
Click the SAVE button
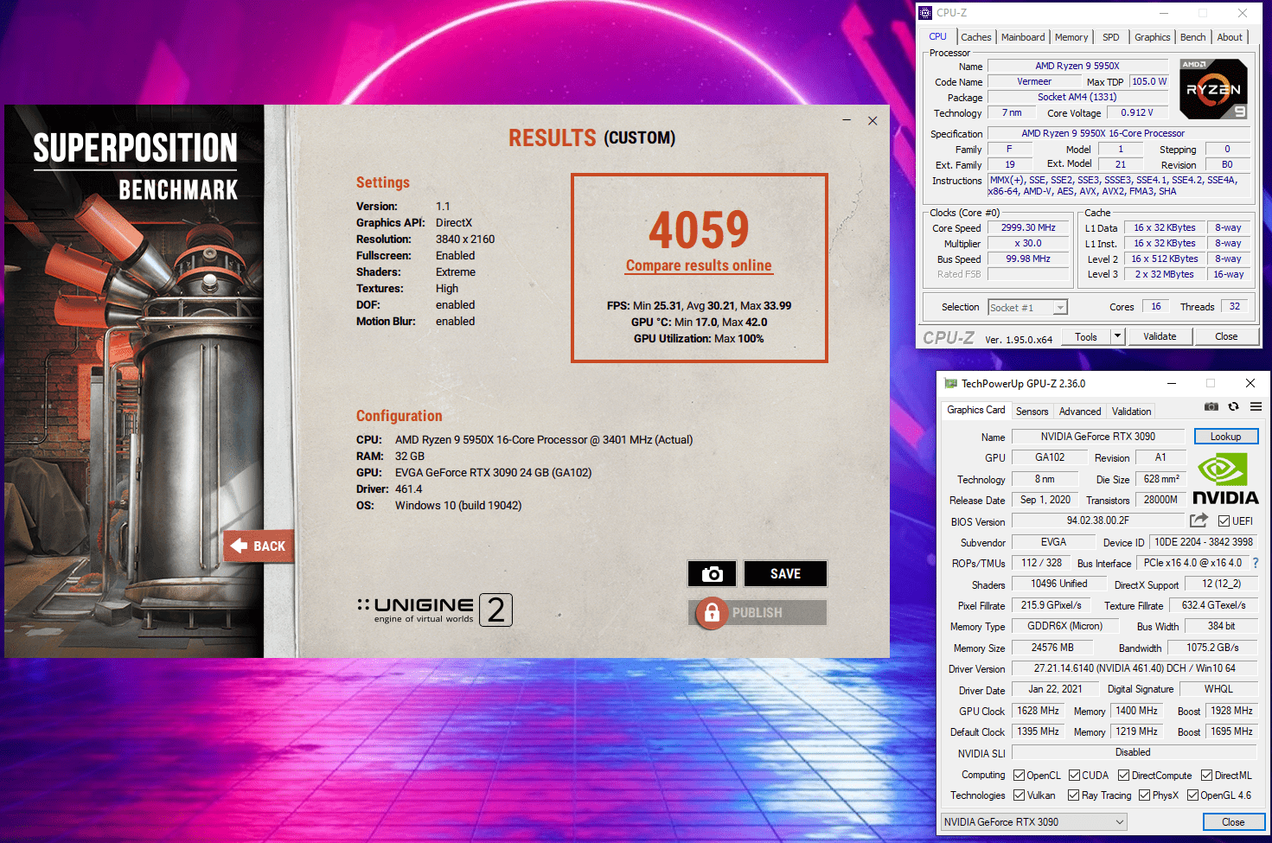(785, 574)
